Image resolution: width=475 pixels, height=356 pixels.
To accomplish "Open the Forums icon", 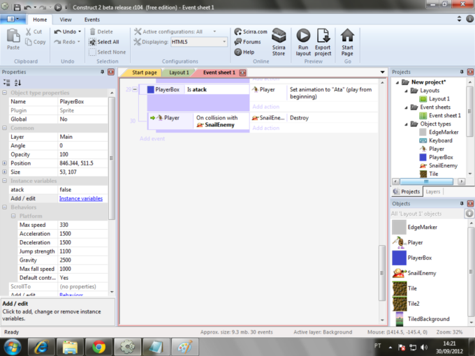I will [x=237, y=42].
